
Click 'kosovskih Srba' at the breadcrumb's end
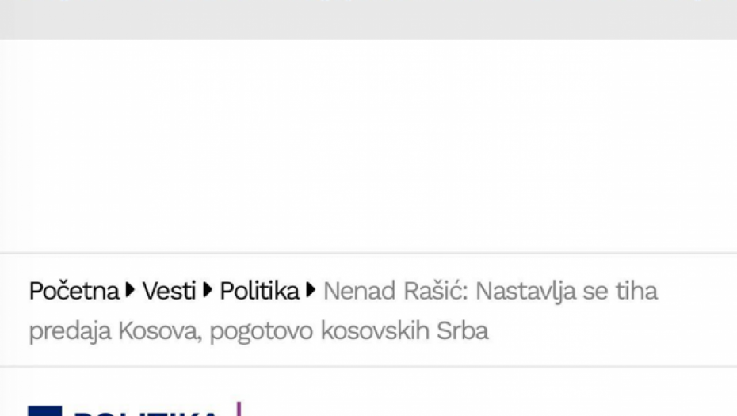tap(404, 331)
